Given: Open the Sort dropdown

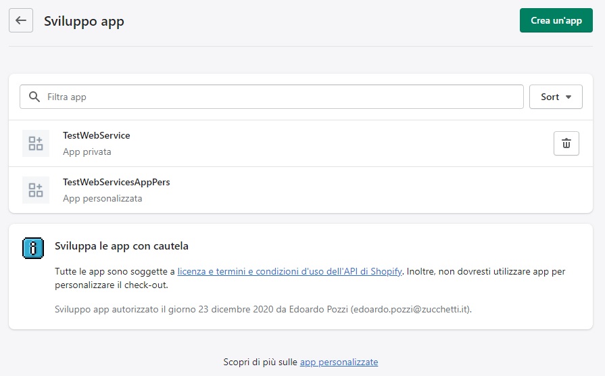Looking at the screenshot, I should point(556,97).
